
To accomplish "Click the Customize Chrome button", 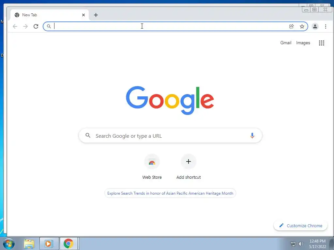I will (x=300, y=226).
